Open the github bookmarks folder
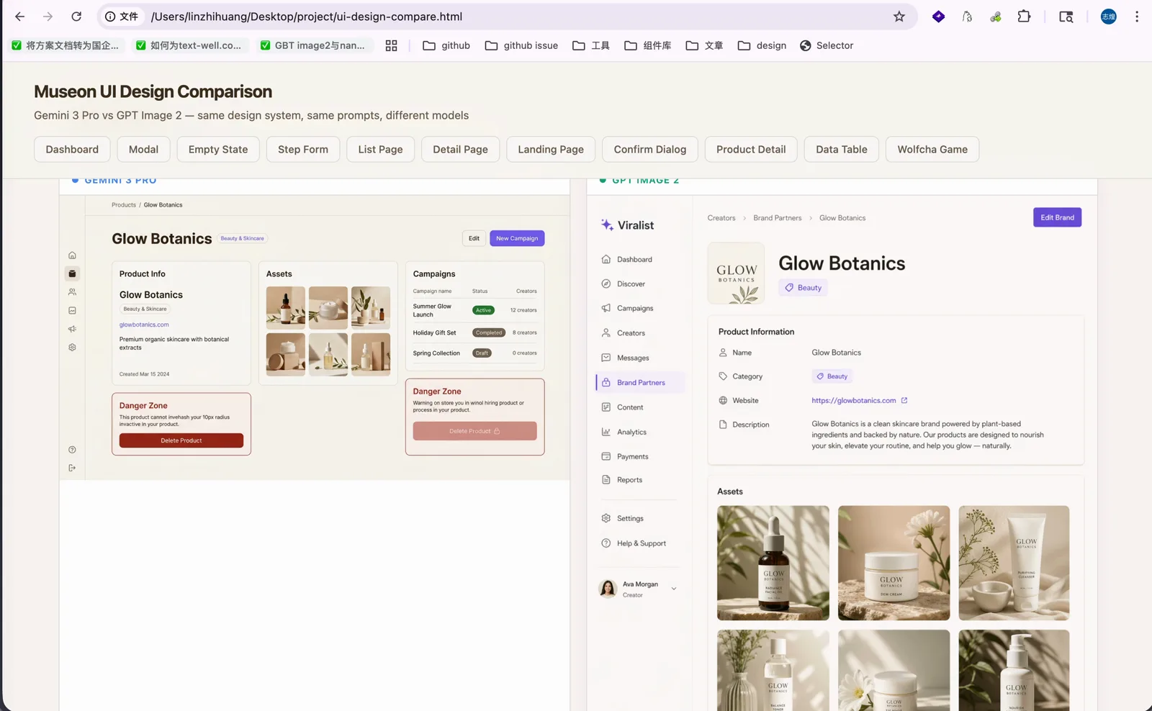Viewport: 1152px width, 711px height. pos(446,45)
